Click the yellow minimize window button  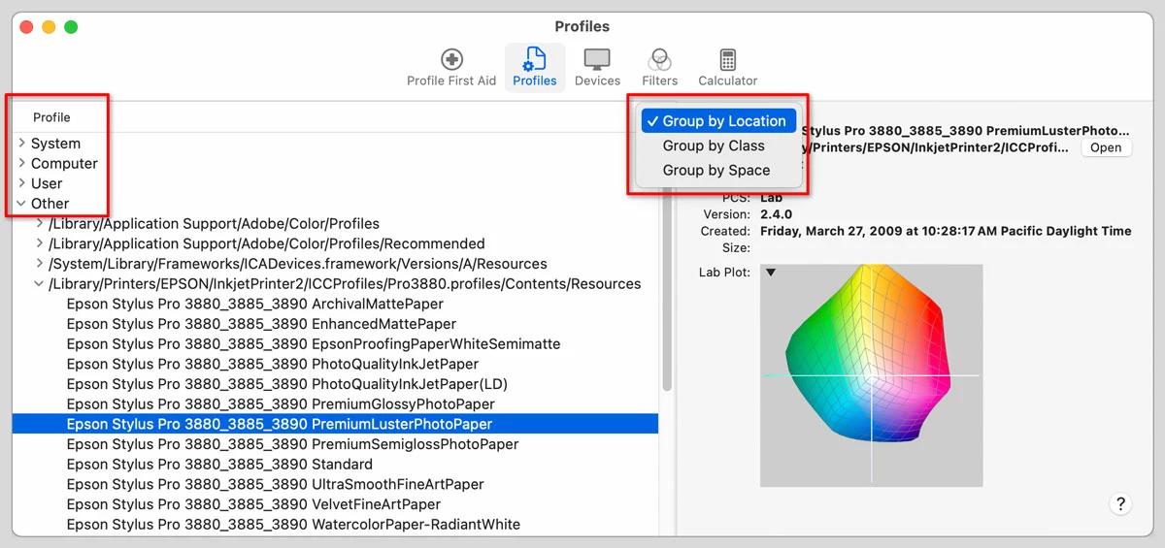49,27
